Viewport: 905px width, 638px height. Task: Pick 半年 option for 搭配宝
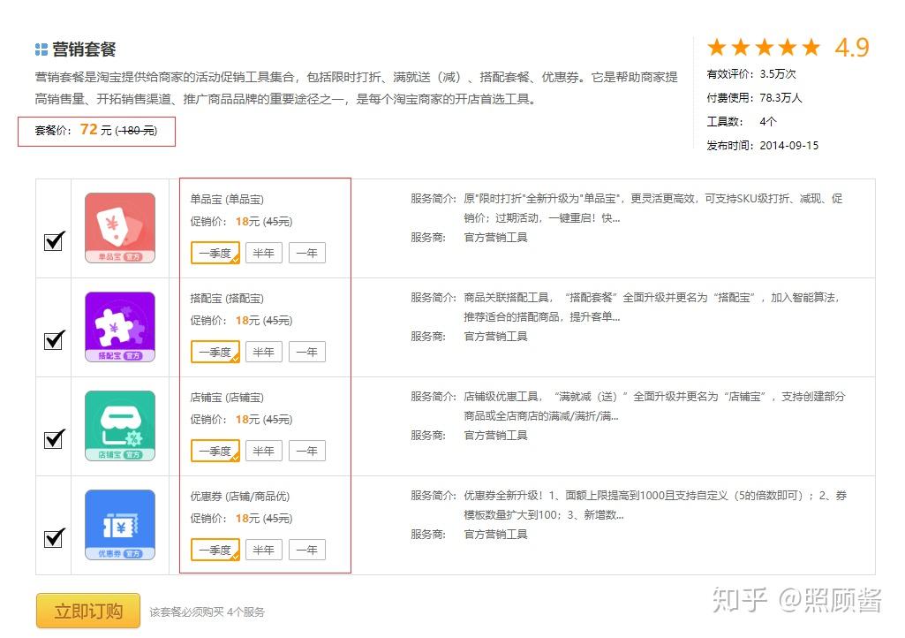[264, 352]
